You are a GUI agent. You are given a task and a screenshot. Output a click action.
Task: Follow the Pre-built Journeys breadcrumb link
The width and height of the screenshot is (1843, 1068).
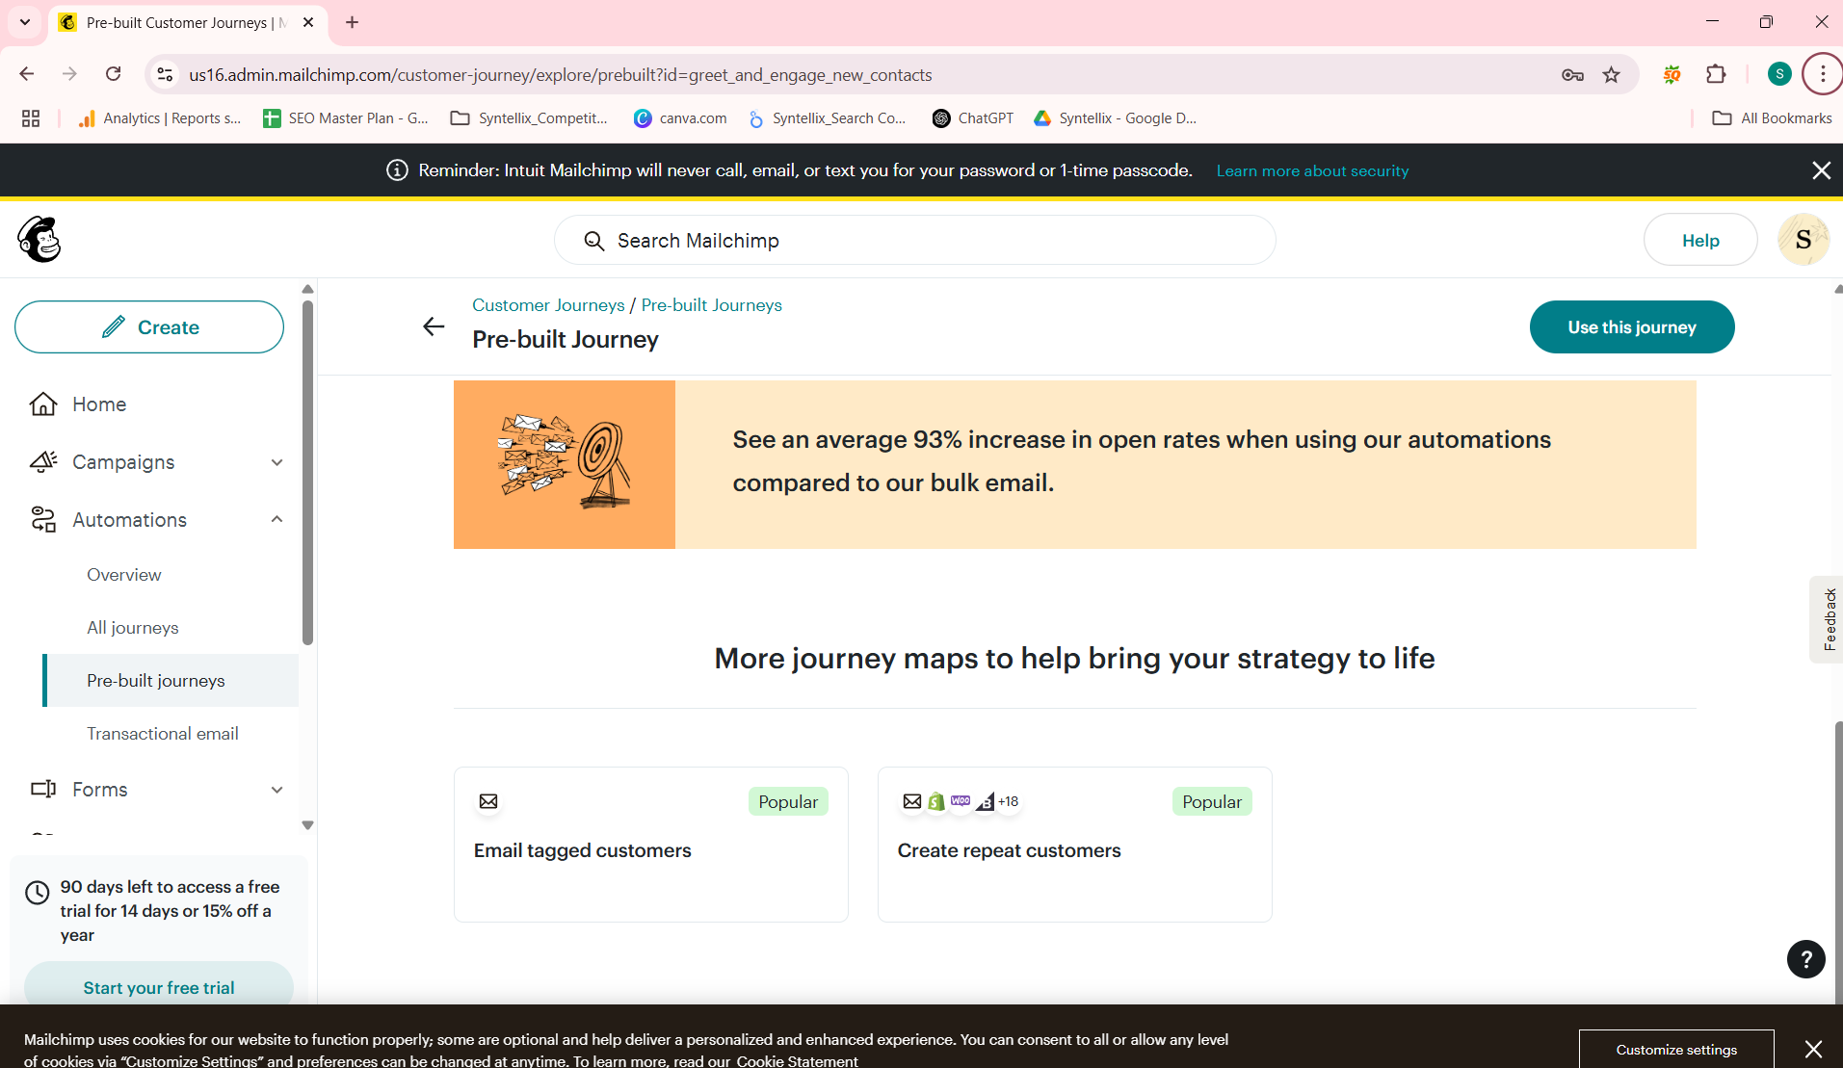coord(711,305)
